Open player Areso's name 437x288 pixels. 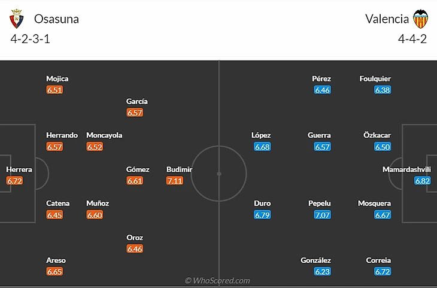click(x=56, y=260)
